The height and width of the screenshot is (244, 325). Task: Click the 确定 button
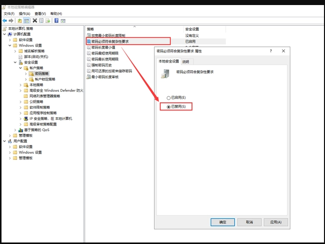[x=223, y=222]
